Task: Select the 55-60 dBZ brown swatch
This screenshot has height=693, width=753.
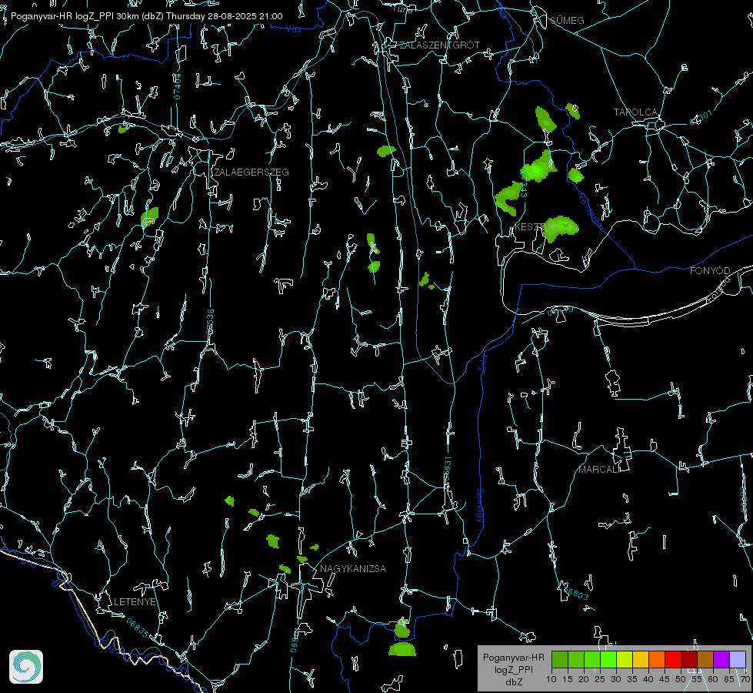Action: coord(705,659)
